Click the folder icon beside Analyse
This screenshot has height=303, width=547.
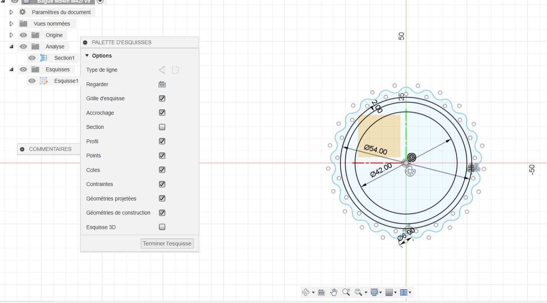pyautogui.click(x=35, y=46)
